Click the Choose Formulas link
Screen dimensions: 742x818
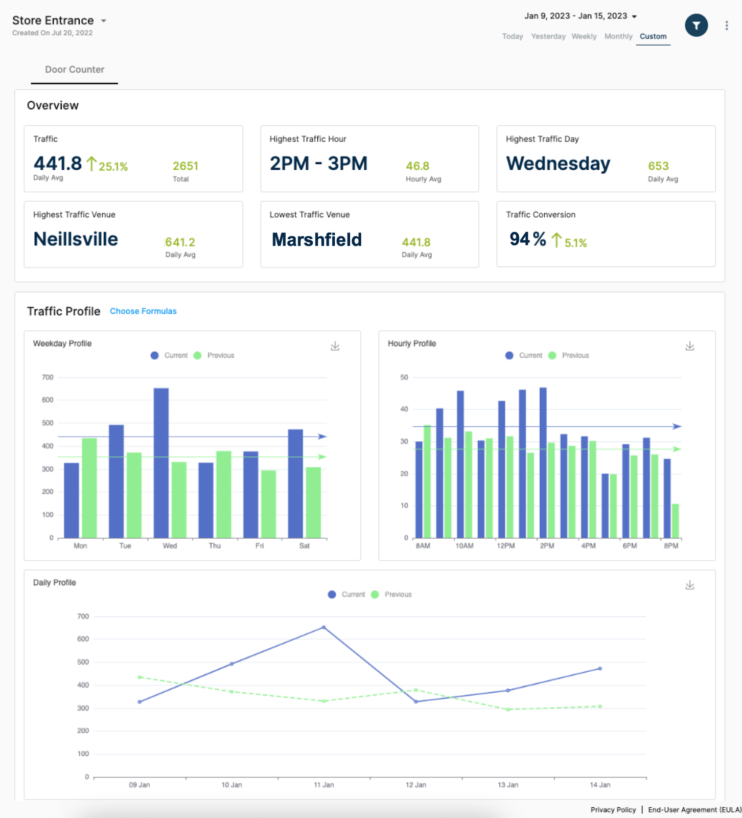pos(143,311)
